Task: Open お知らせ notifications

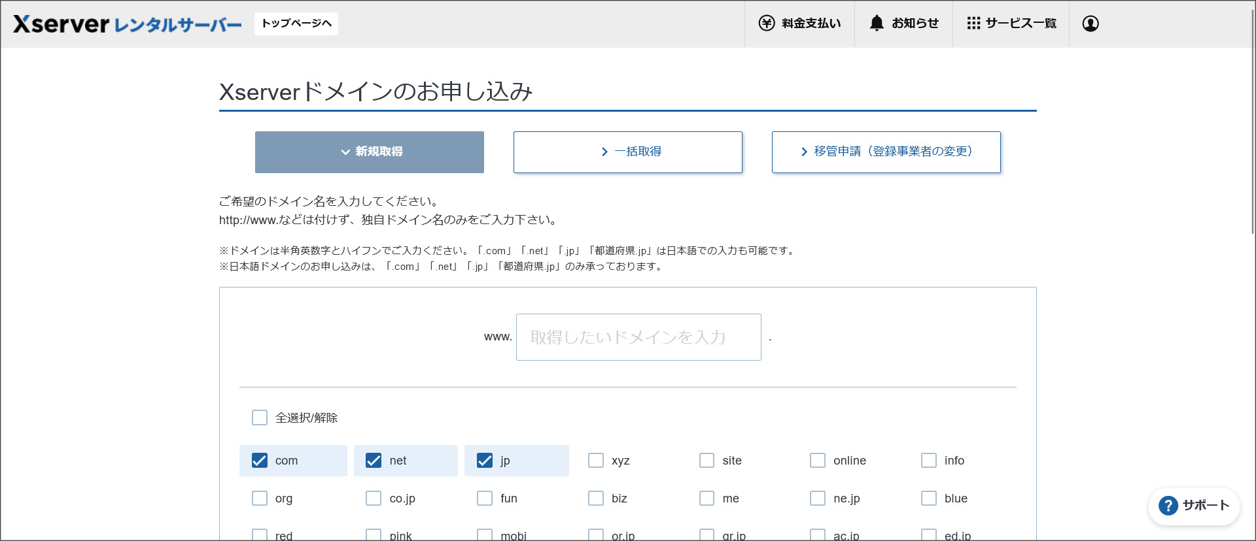Action: coord(903,24)
